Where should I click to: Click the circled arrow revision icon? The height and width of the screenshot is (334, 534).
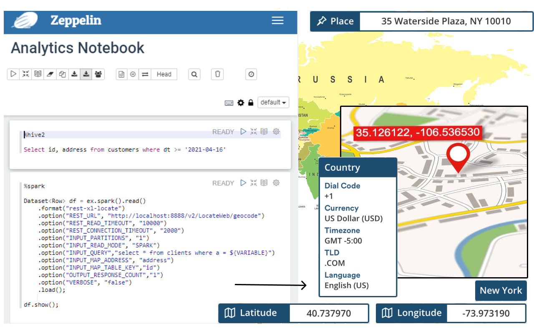coord(133,74)
